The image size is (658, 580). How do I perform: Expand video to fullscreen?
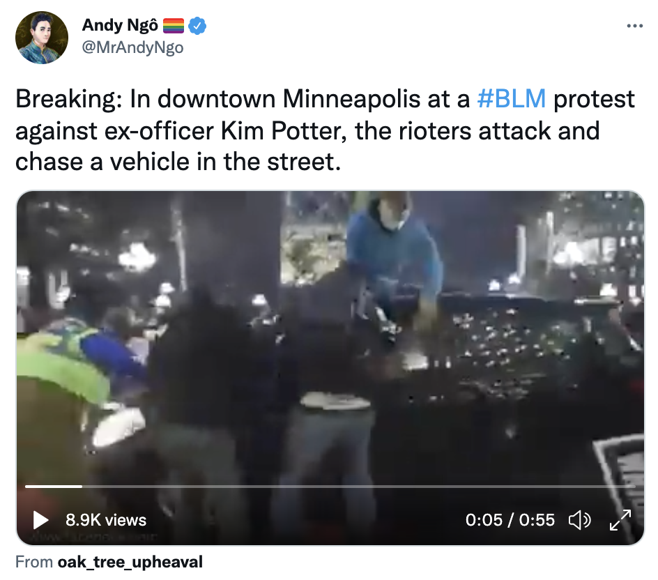(x=620, y=520)
